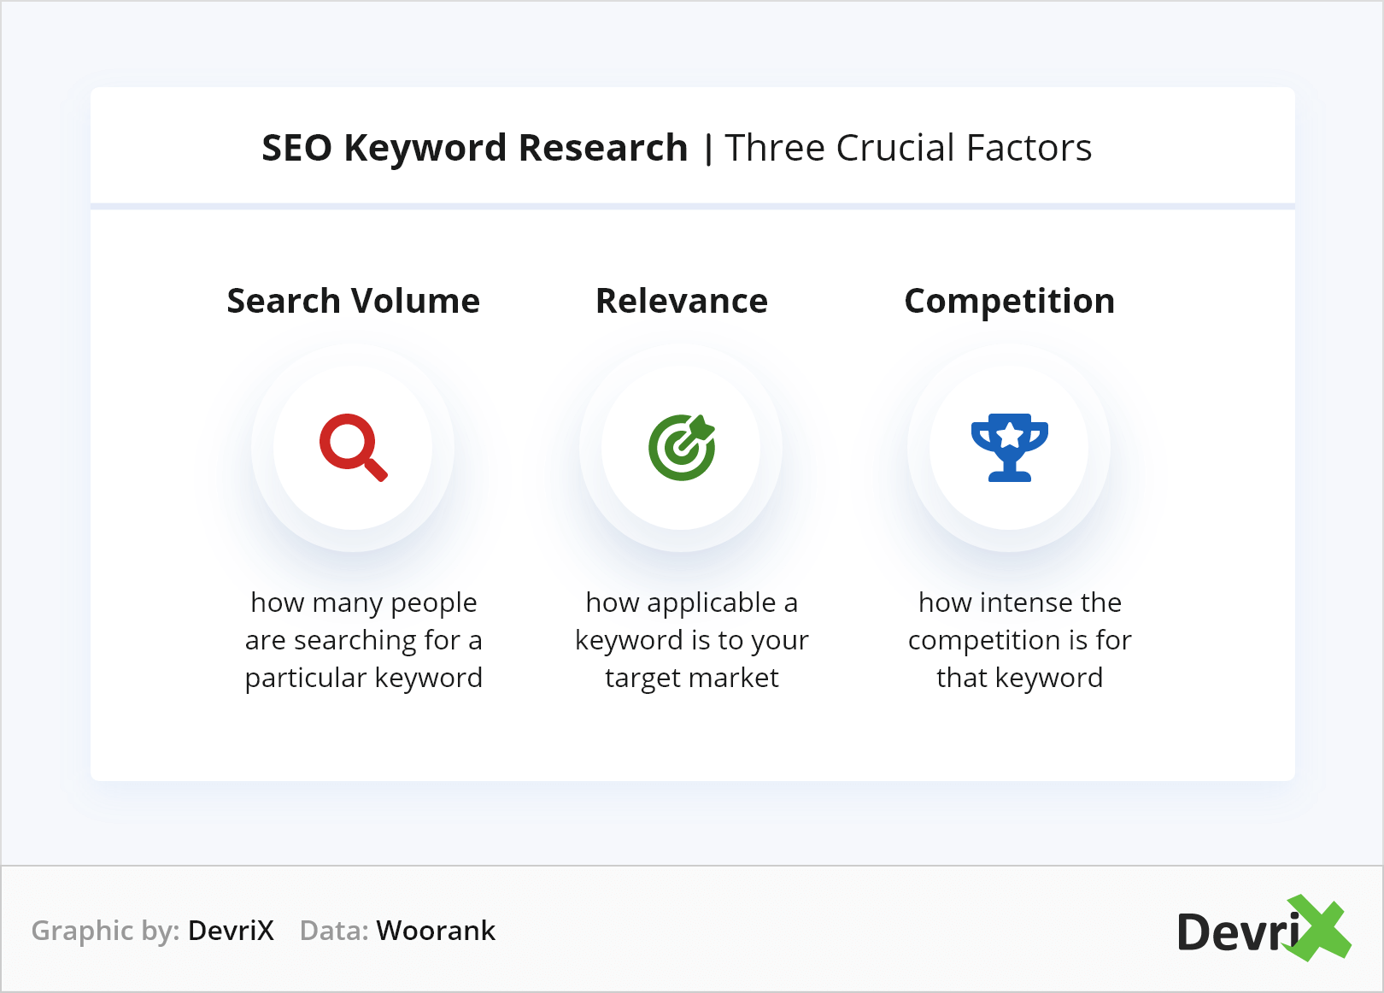The image size is (1384, 993).
Task: Click the DevriX credit text
Action: coord(231,931)
